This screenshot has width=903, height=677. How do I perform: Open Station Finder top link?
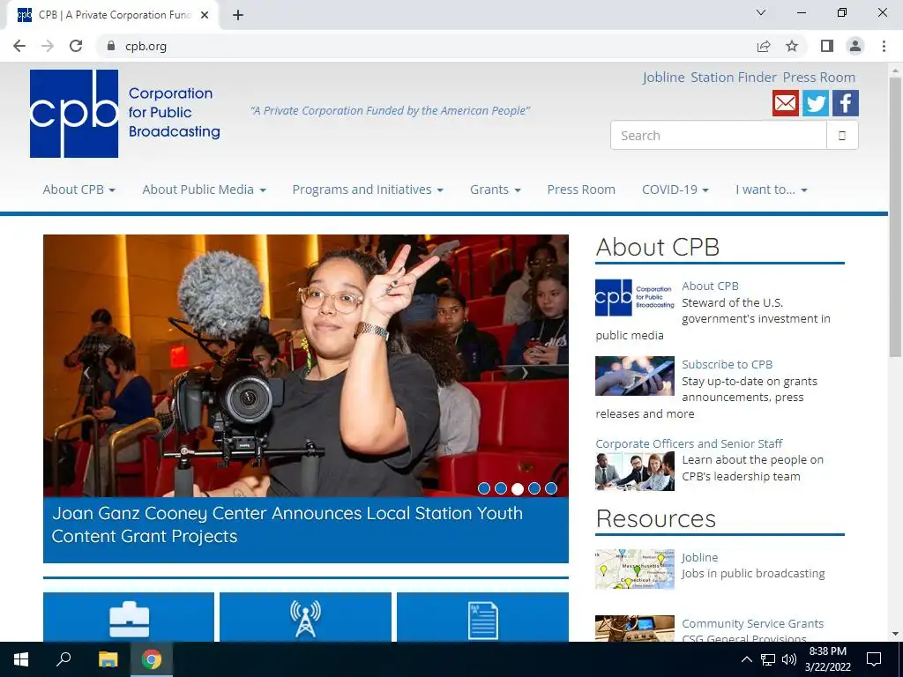[734, 78]
